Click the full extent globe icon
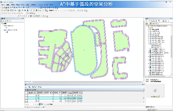Image resolution: width=173 pixels, height=111 pixels. pos(8,10)
